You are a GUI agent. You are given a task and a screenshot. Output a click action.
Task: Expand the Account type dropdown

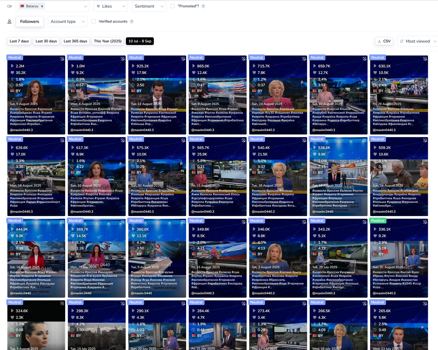67,22
